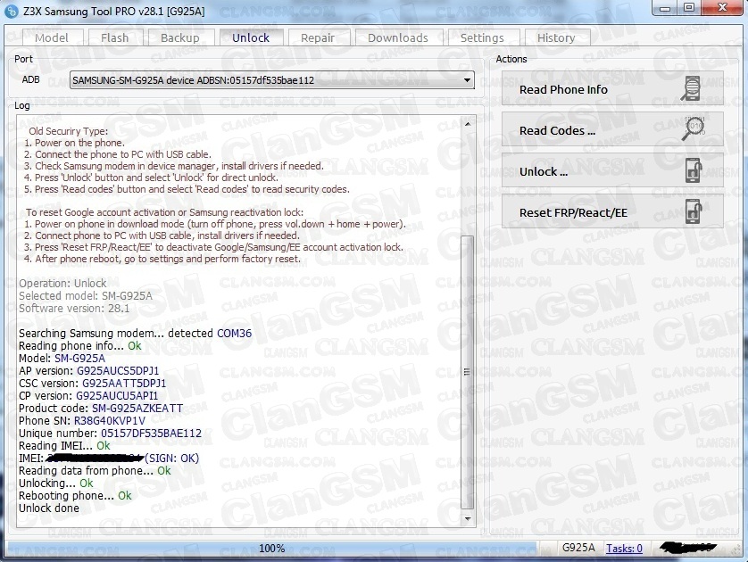Screen dimensions: 748x562
Task: Open the Backup tab
Action: pos(179,37)
